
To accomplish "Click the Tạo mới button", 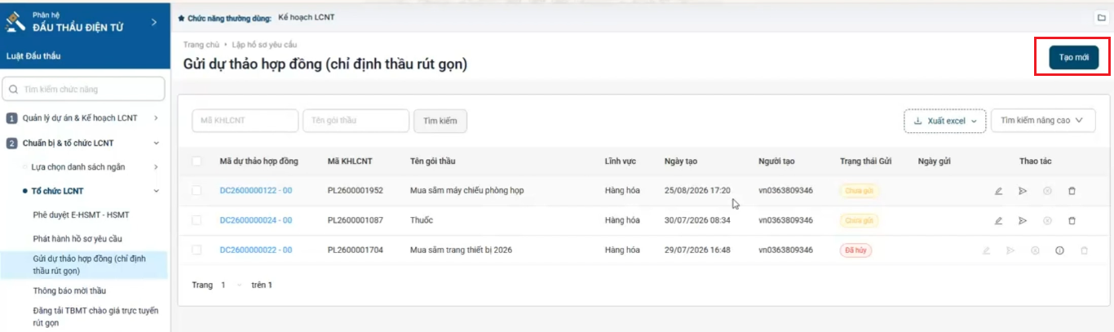I will (1074, 58).
